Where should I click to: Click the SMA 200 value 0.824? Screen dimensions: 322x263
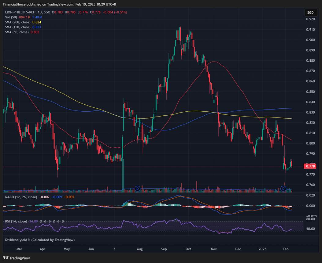(37, 22)
